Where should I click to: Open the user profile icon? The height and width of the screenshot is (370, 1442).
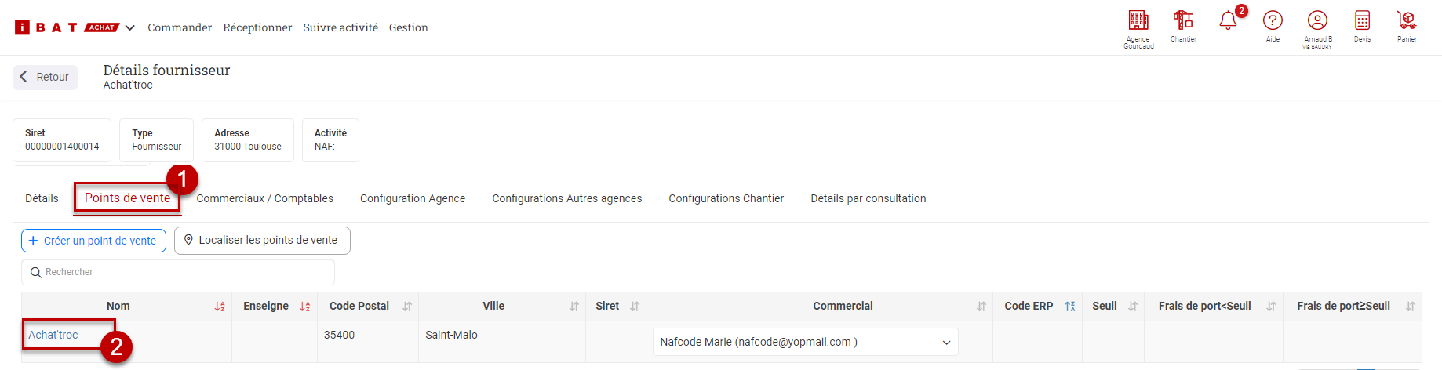[x=1317, y=20]
